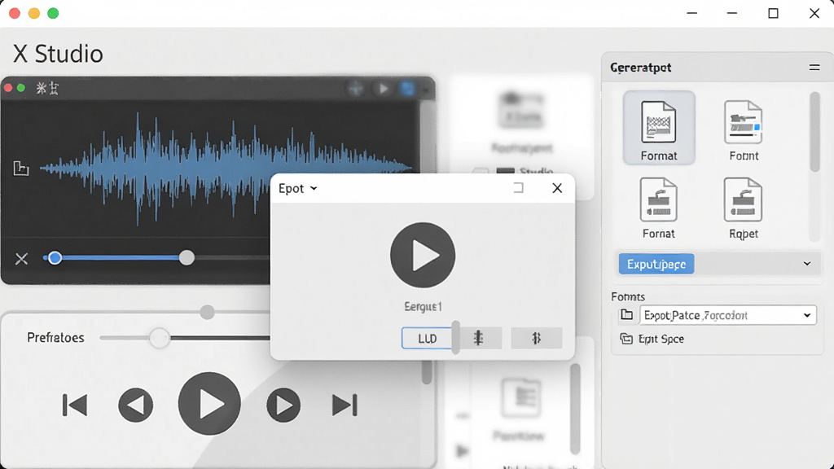Click the red close dot of waveform window
The image size is (834, 469).
pos(8,88)
